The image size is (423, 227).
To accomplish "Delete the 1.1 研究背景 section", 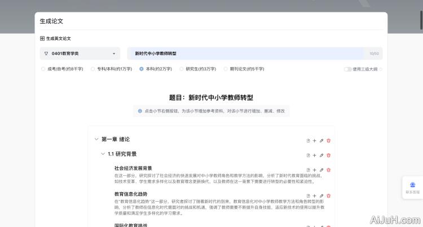I will click(328, 155).
